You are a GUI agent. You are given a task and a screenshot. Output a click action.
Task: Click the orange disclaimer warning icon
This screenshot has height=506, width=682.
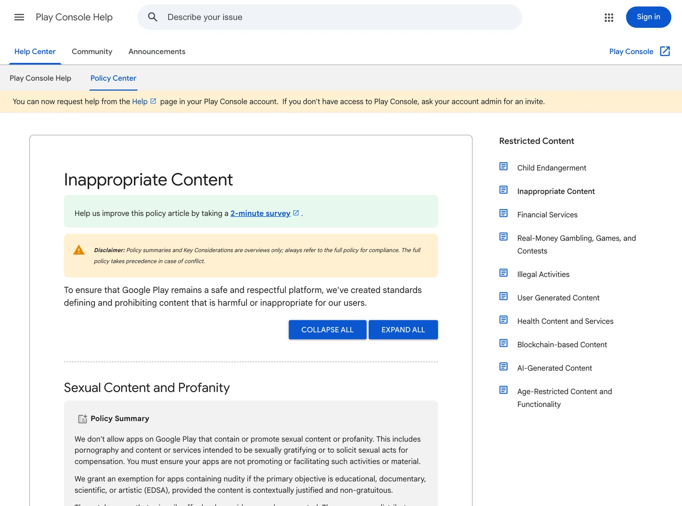tap(79, 250)
